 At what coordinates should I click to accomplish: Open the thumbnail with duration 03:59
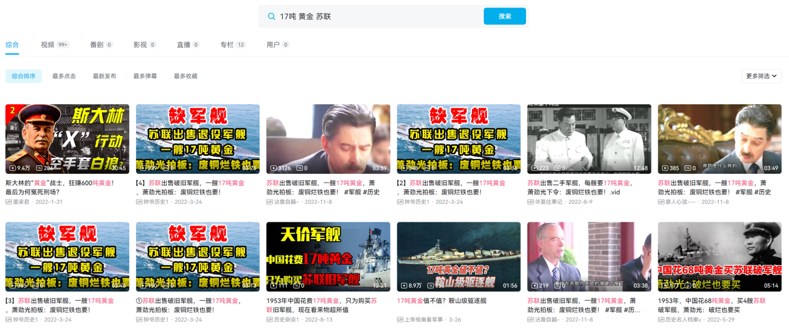(x=328, y=139)
